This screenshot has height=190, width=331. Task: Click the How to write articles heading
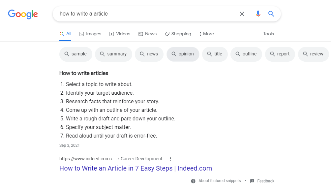[x=84, y=73]
